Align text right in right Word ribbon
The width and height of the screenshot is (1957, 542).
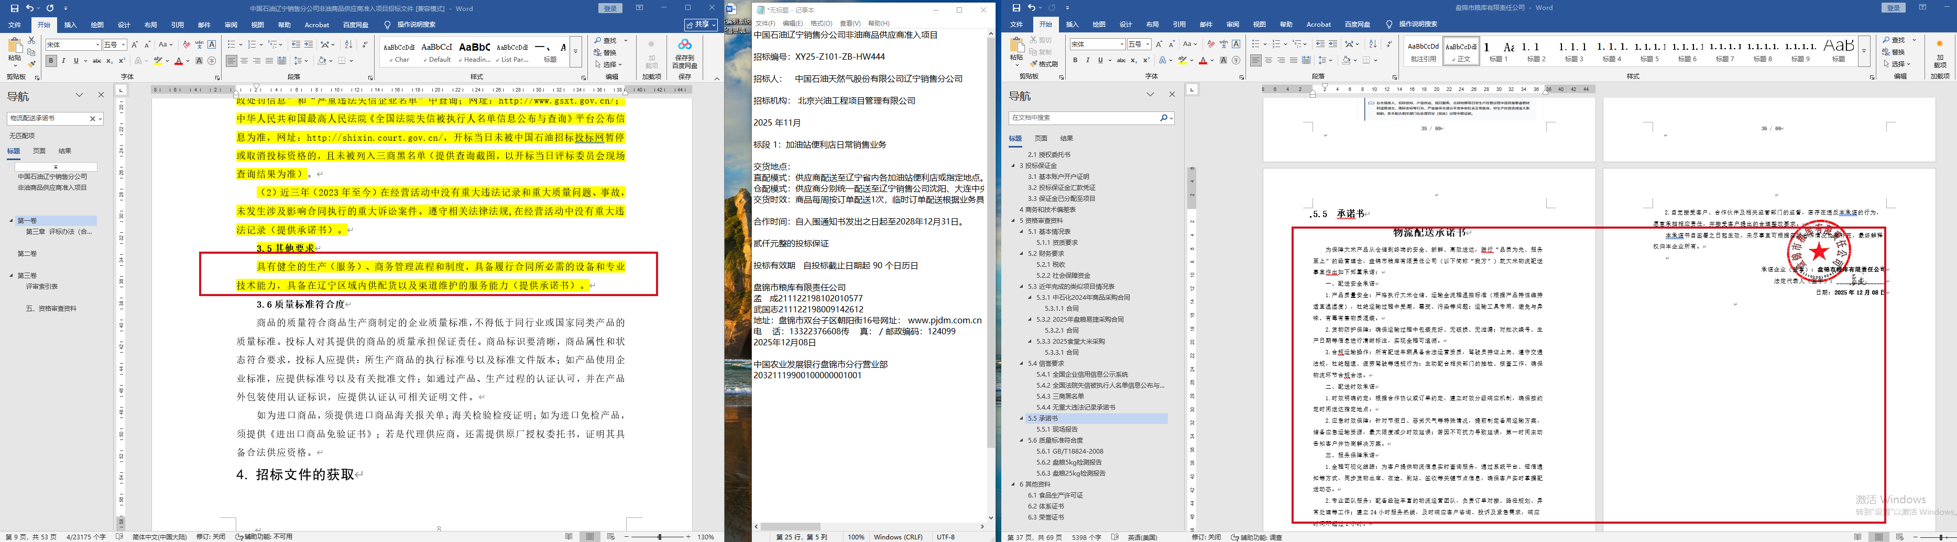click(1281, 61)
